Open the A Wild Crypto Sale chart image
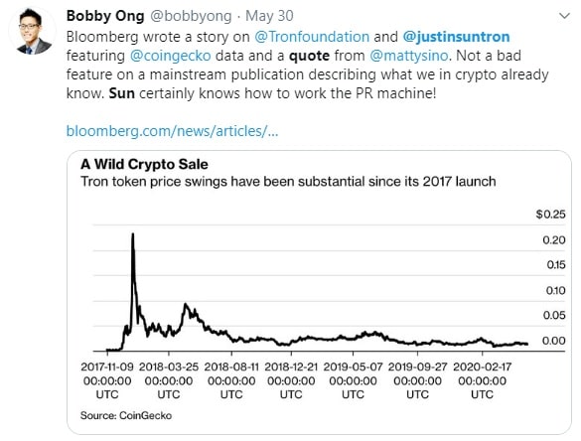The width and height of the screenshot is (581, 441). [x=319, y=292]
